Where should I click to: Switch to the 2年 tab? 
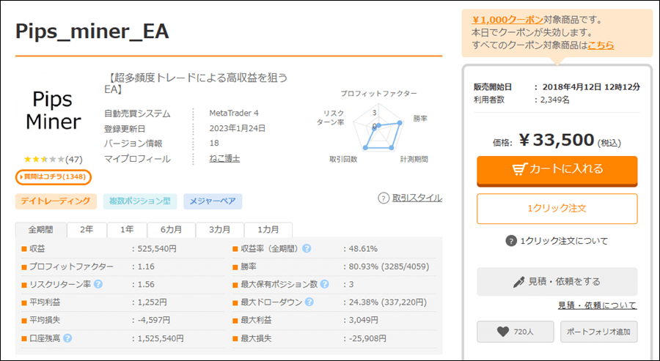(x=87, y=230)
